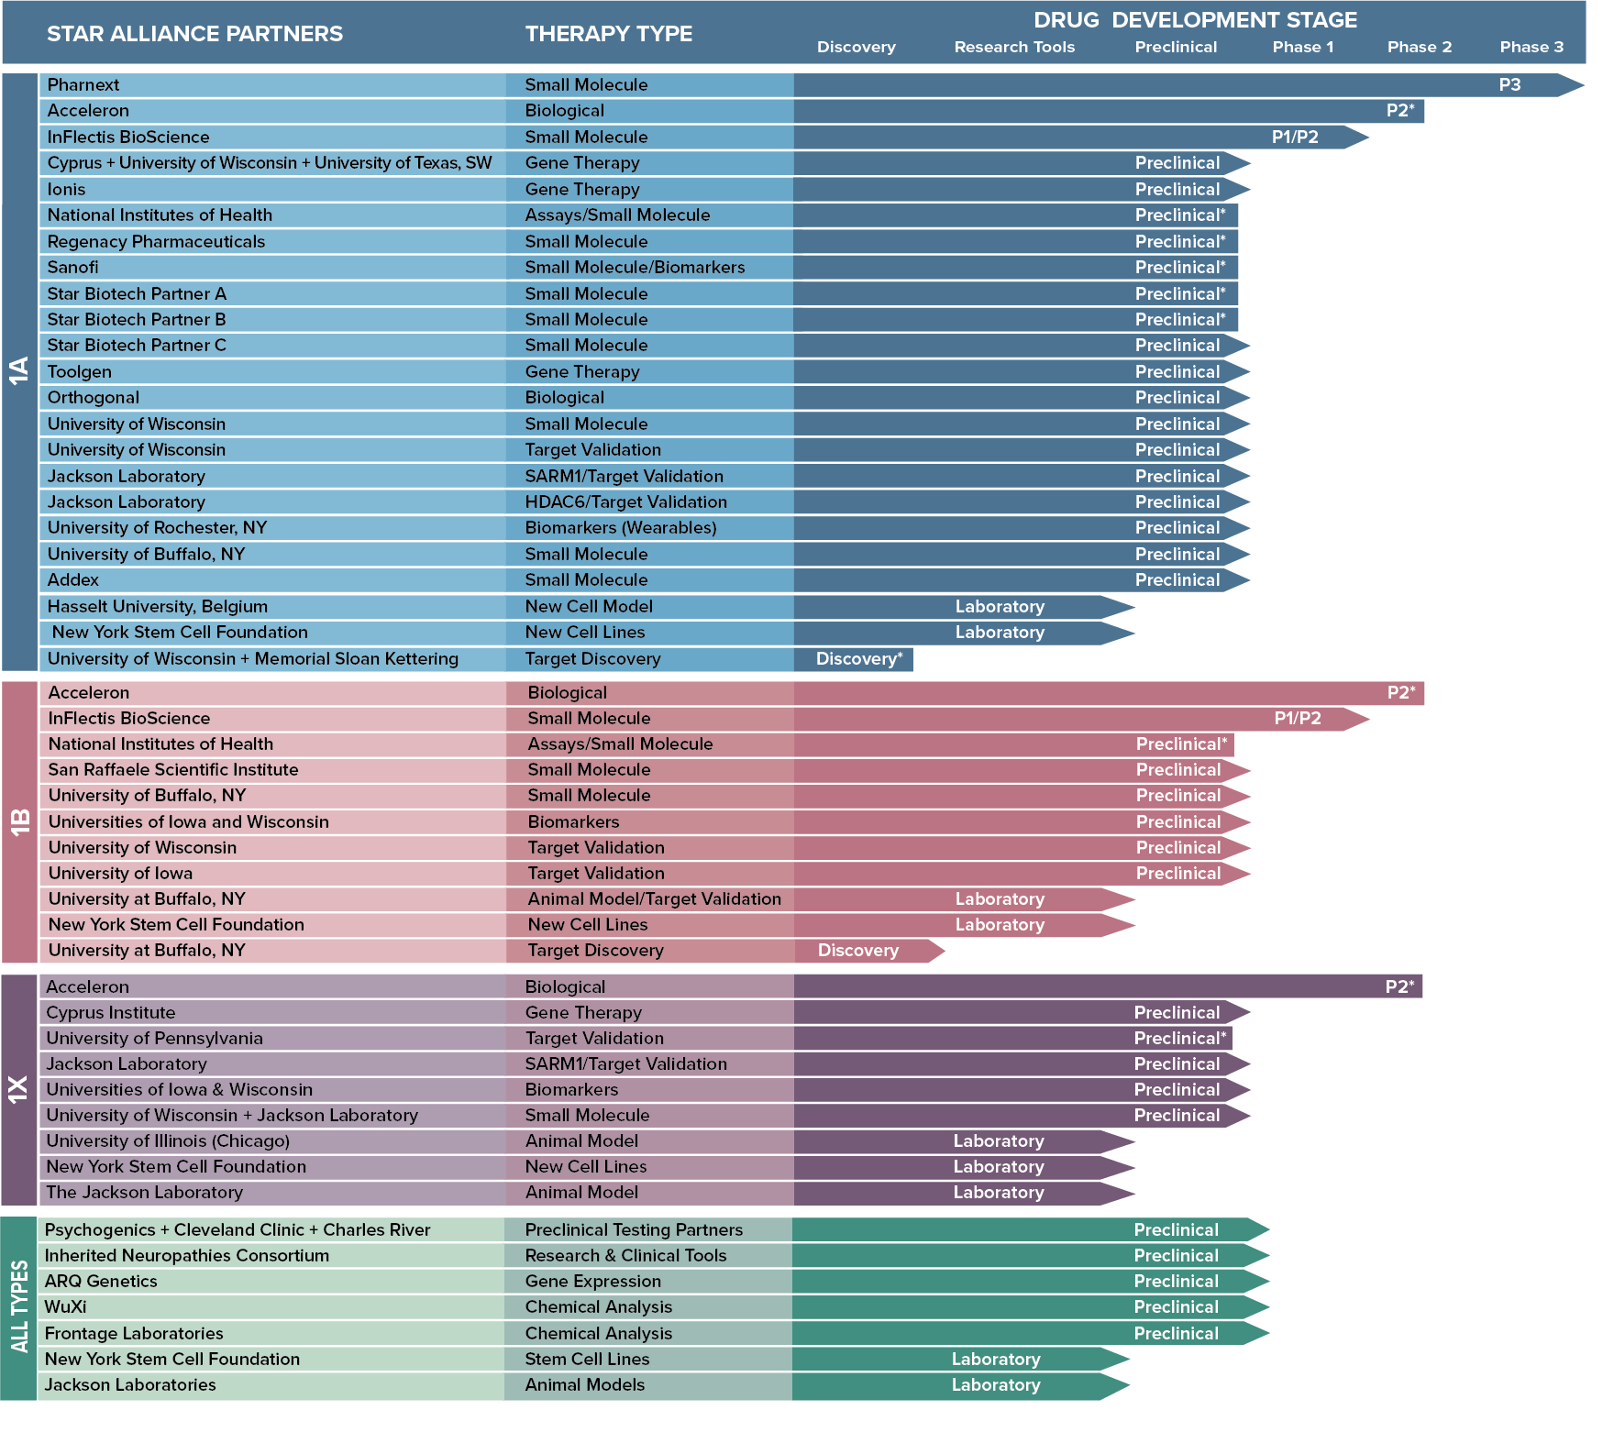Image resolution: width=1614 pixels, height=1432 pixels.
Task: Click the partner name 'Addex'
Action: pyautogui.click(x=73, y=580)
